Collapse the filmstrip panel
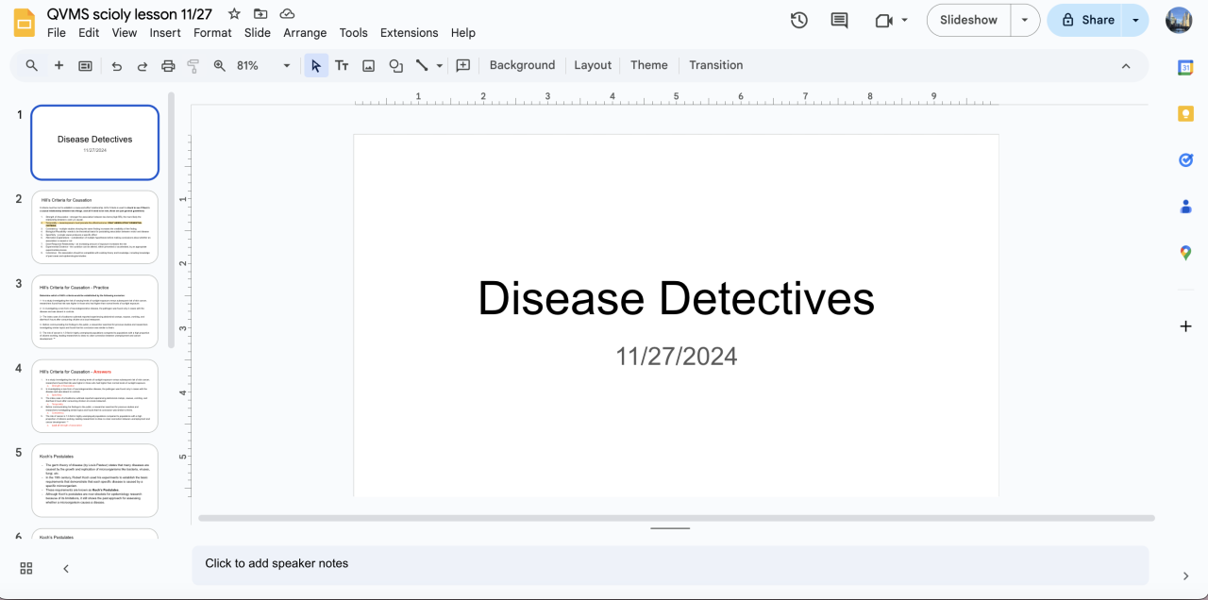1208x600 pixels. [x=66, y=568]
